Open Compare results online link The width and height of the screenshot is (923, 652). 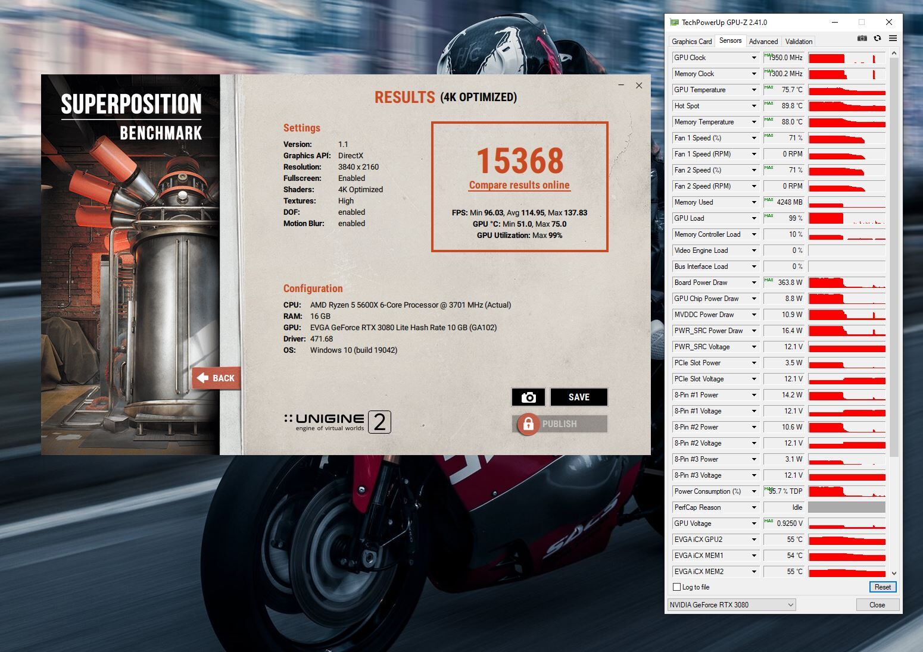[519, 185]
